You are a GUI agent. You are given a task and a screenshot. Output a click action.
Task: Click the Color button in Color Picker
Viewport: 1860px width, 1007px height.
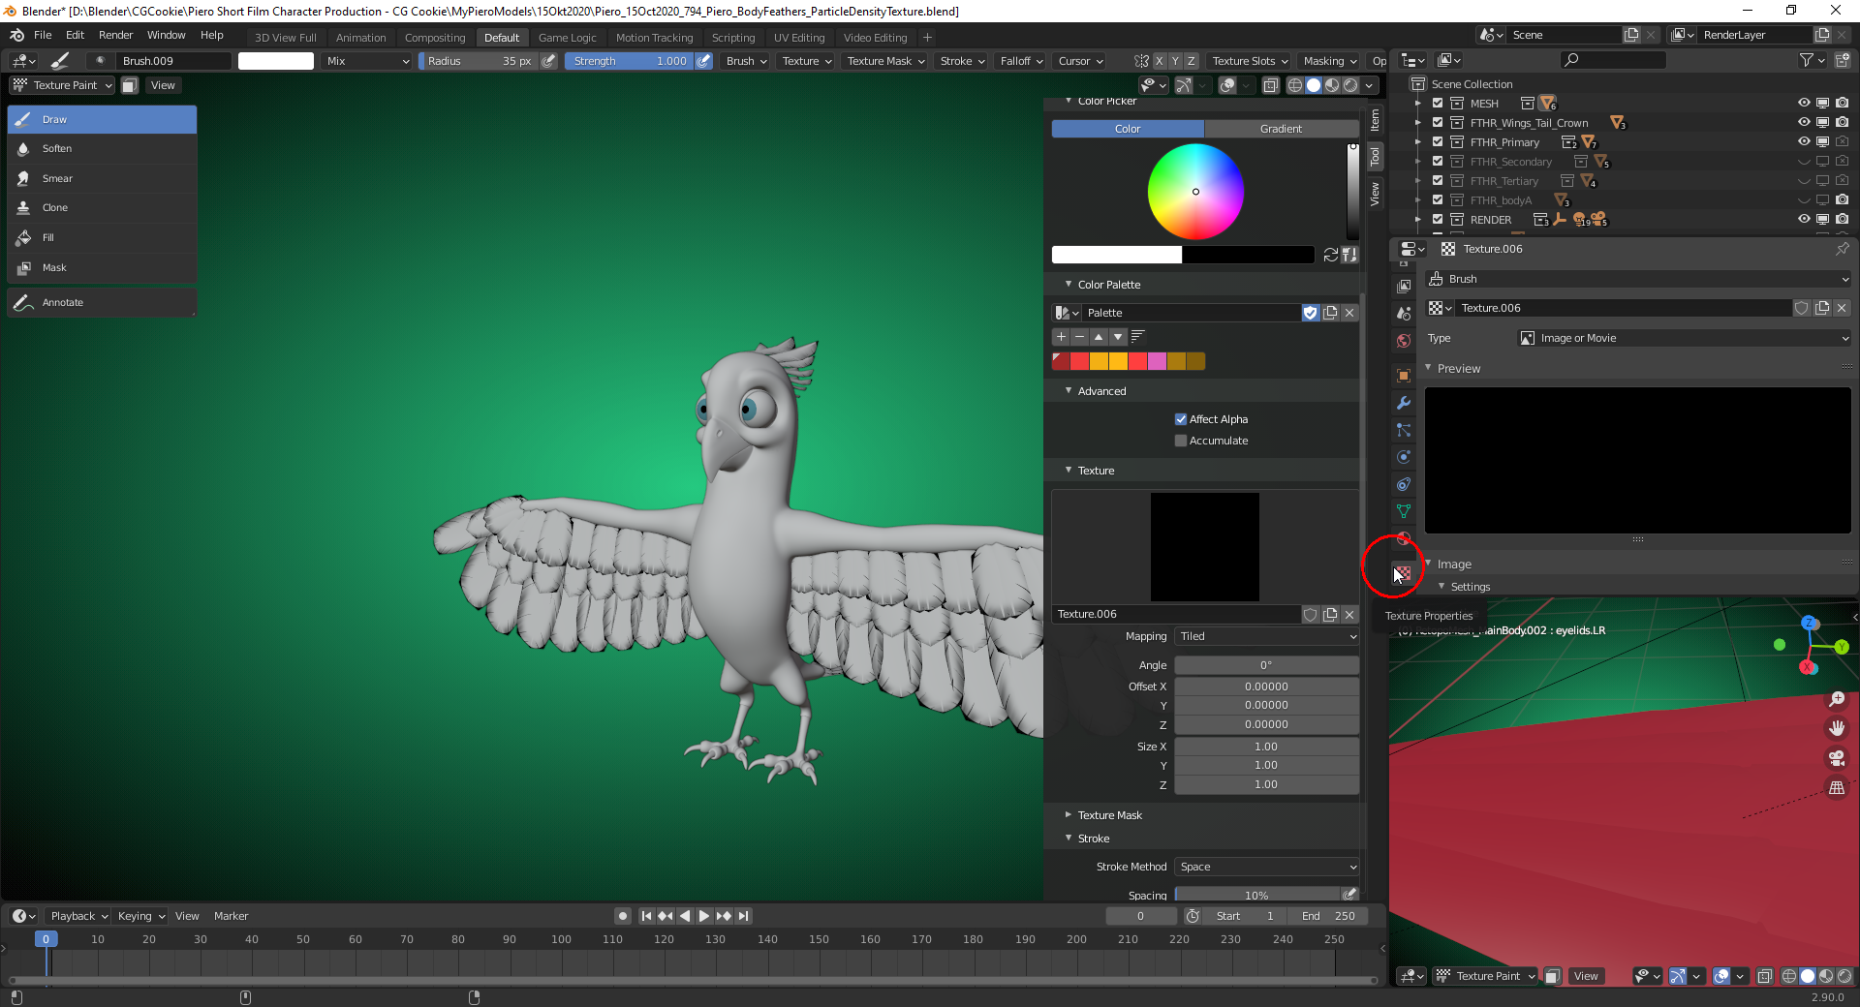(x=1128, y=129)
